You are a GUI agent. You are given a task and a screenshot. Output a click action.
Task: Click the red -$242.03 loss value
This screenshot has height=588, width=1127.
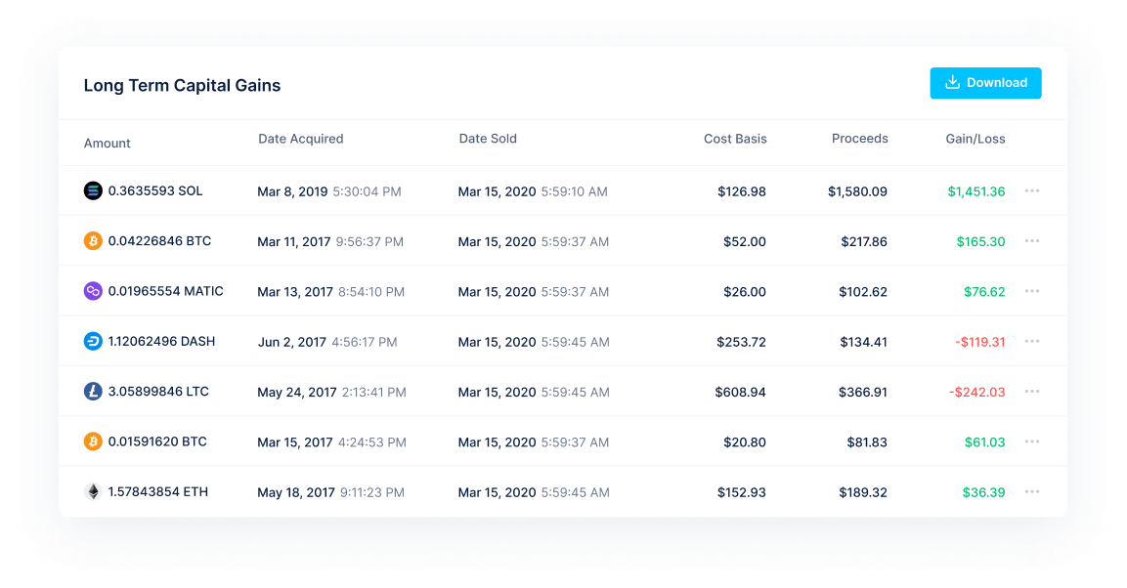pyautogui.click(x=976, y=391)
